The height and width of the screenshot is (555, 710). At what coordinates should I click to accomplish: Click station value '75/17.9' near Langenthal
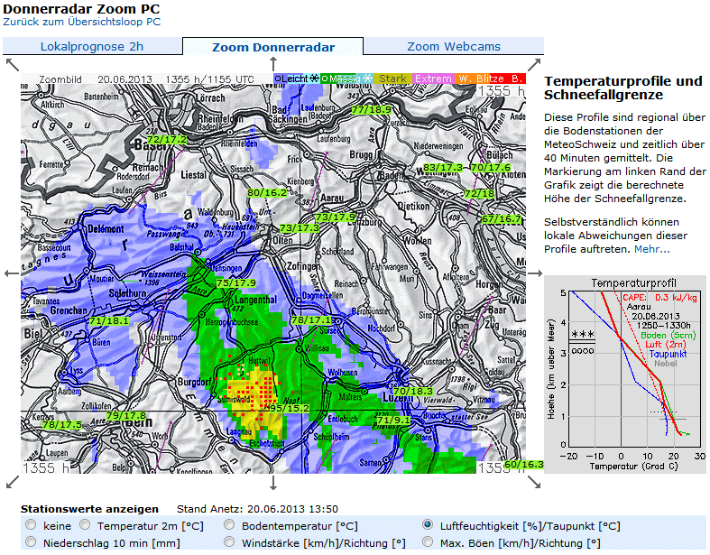pos(236,282)
